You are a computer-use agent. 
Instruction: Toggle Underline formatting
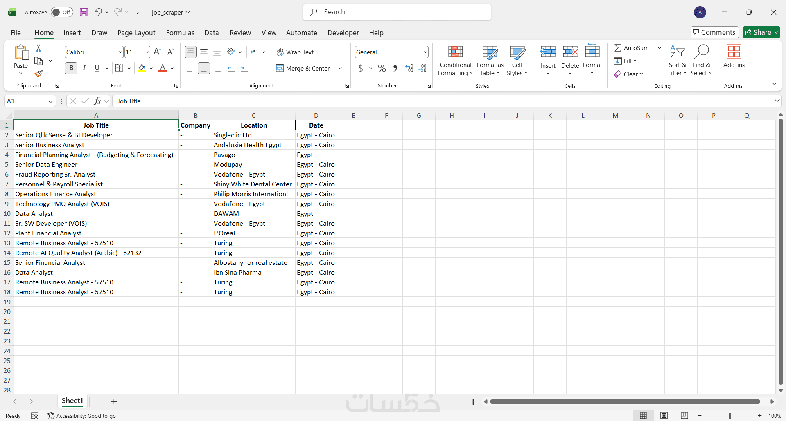pyautogui.click(x=97, y=68)
